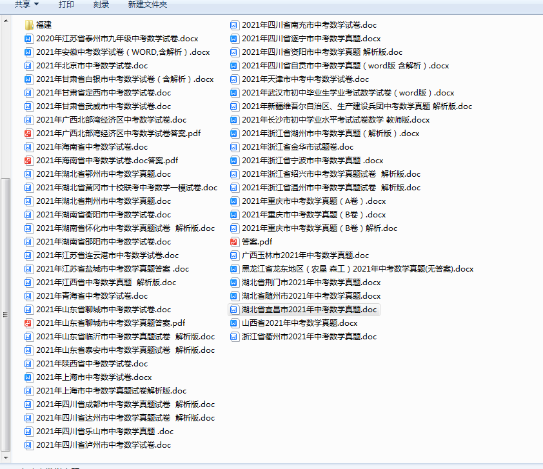
Task: Select file 2021年湖北省荆州市中考数学真题.doc
Action: coord(97,201)
